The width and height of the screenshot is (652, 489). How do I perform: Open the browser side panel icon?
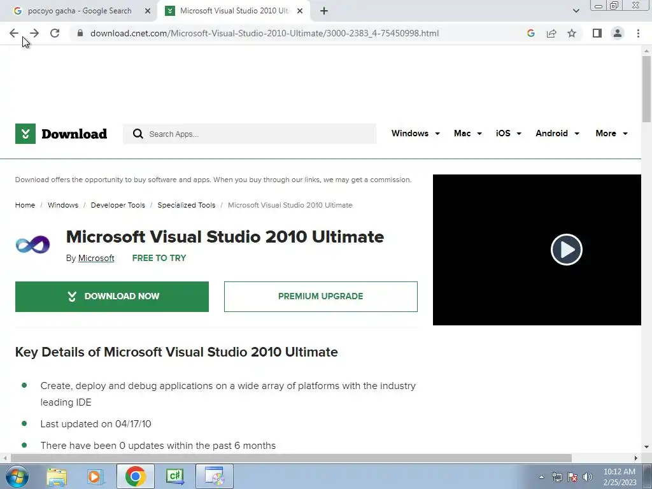pos(597,33)
